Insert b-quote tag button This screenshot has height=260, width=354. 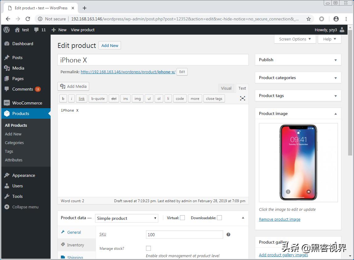click(98, 99)
